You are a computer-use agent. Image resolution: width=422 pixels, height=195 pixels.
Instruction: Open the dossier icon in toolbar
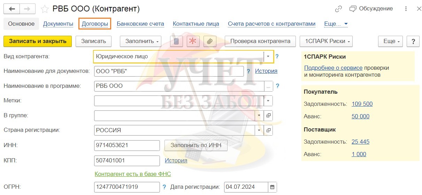coord(176,41)
